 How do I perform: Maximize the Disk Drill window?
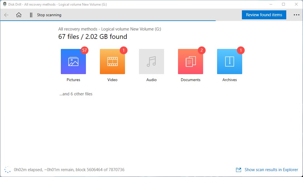(x=283, y=4)
